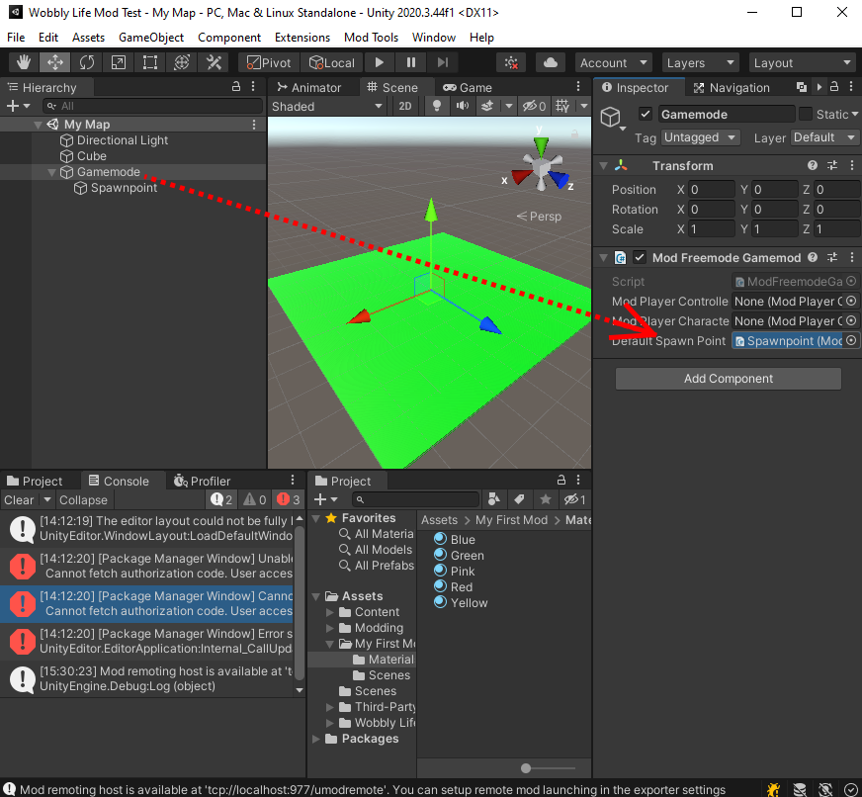
Task: Clear the console log
Action: pyautogui.click(x=19, y=500)
